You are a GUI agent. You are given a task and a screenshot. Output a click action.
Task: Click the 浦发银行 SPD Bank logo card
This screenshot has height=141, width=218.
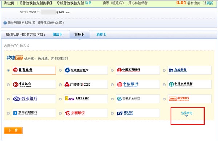click(138, 113)
